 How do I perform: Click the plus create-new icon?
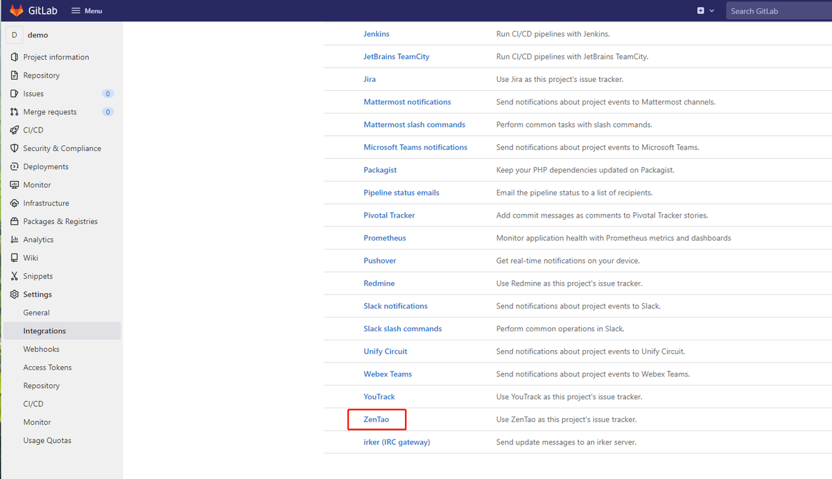point(701,11)
